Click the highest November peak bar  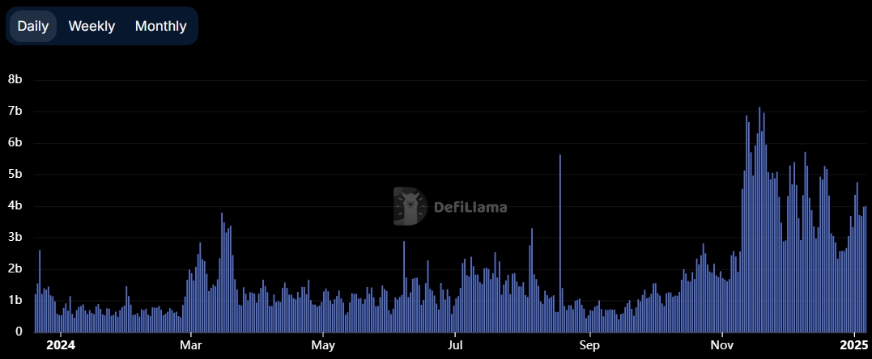(759, 219)
